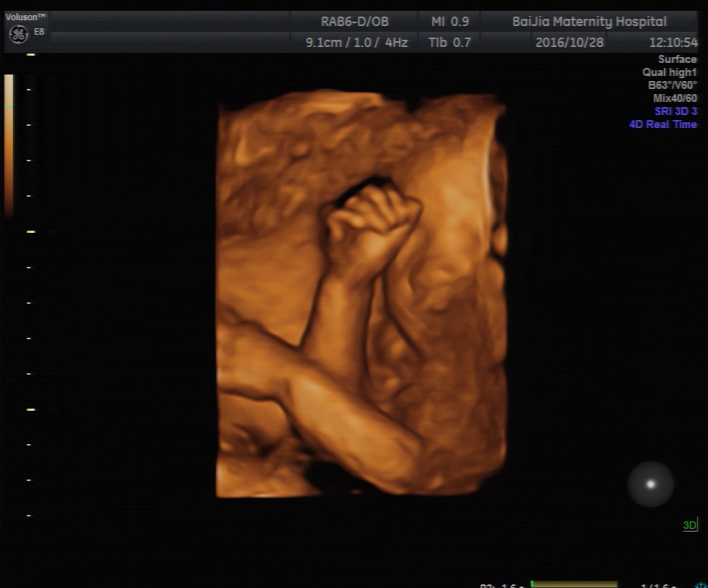Click the TIb 0.7 thermal index
This screenshot has width=708, height=588.
449,43
